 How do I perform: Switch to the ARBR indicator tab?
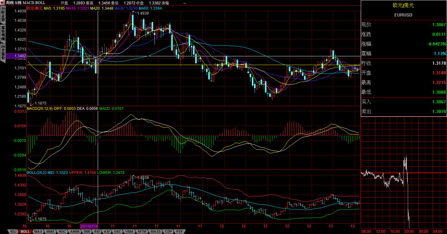point(75,232)
